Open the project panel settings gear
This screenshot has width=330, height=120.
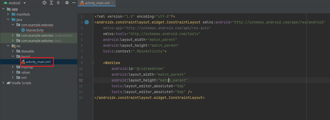point(67,3)
